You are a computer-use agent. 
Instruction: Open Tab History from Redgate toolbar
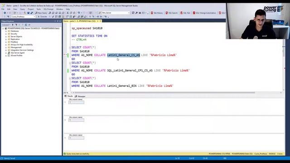(157, 13)
